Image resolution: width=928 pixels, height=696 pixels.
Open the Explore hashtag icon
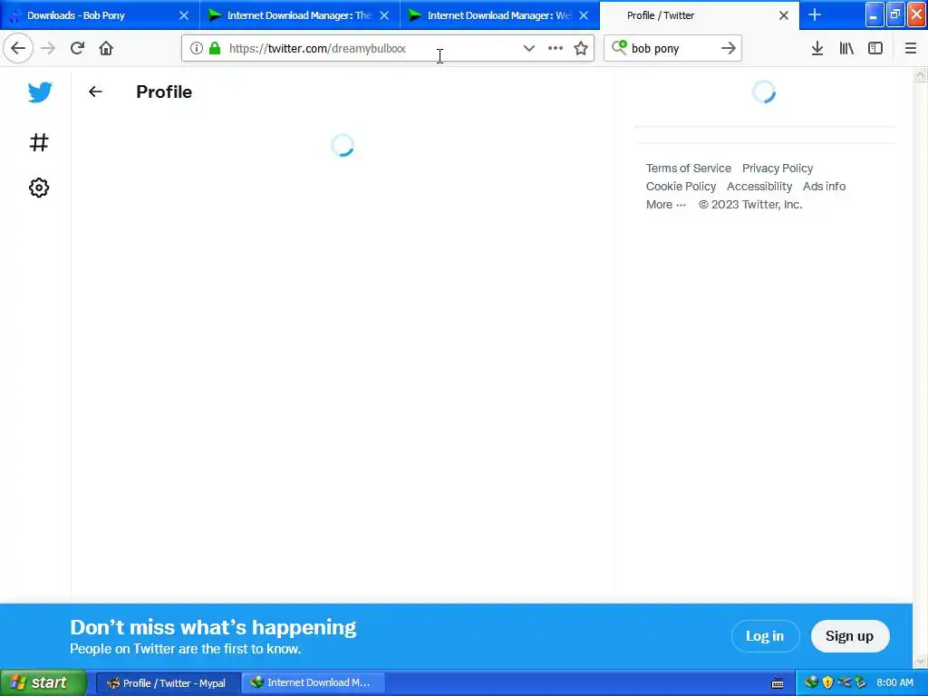point(39,142)
